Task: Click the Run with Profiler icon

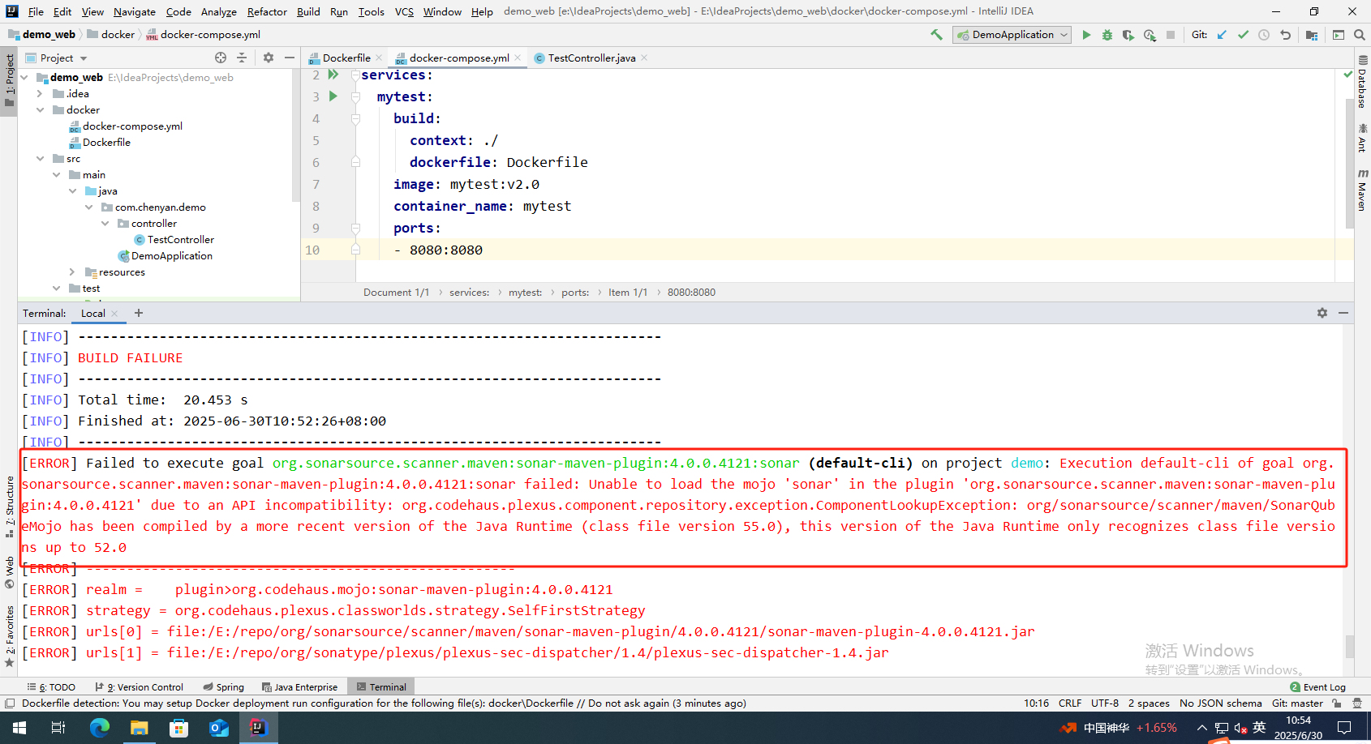Action: click(1150, 35)
